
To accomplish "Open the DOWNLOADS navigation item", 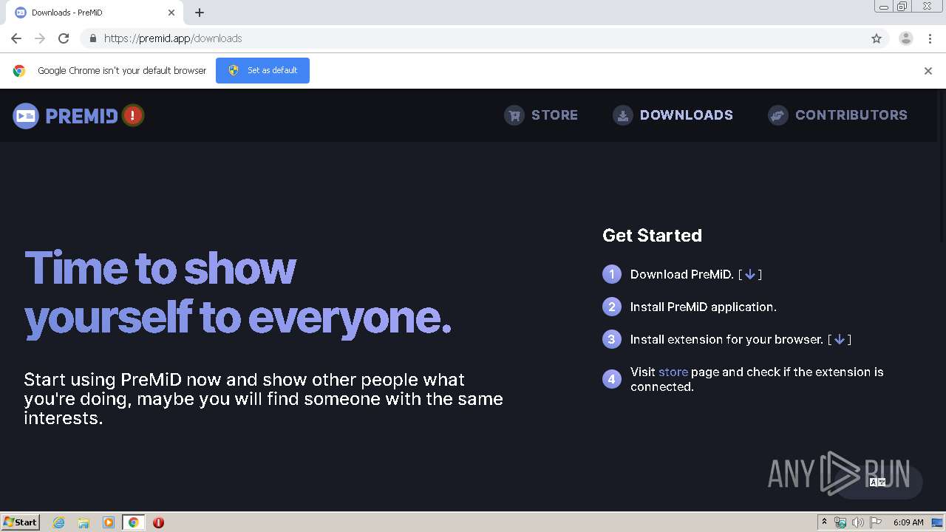I will [673, 115].
